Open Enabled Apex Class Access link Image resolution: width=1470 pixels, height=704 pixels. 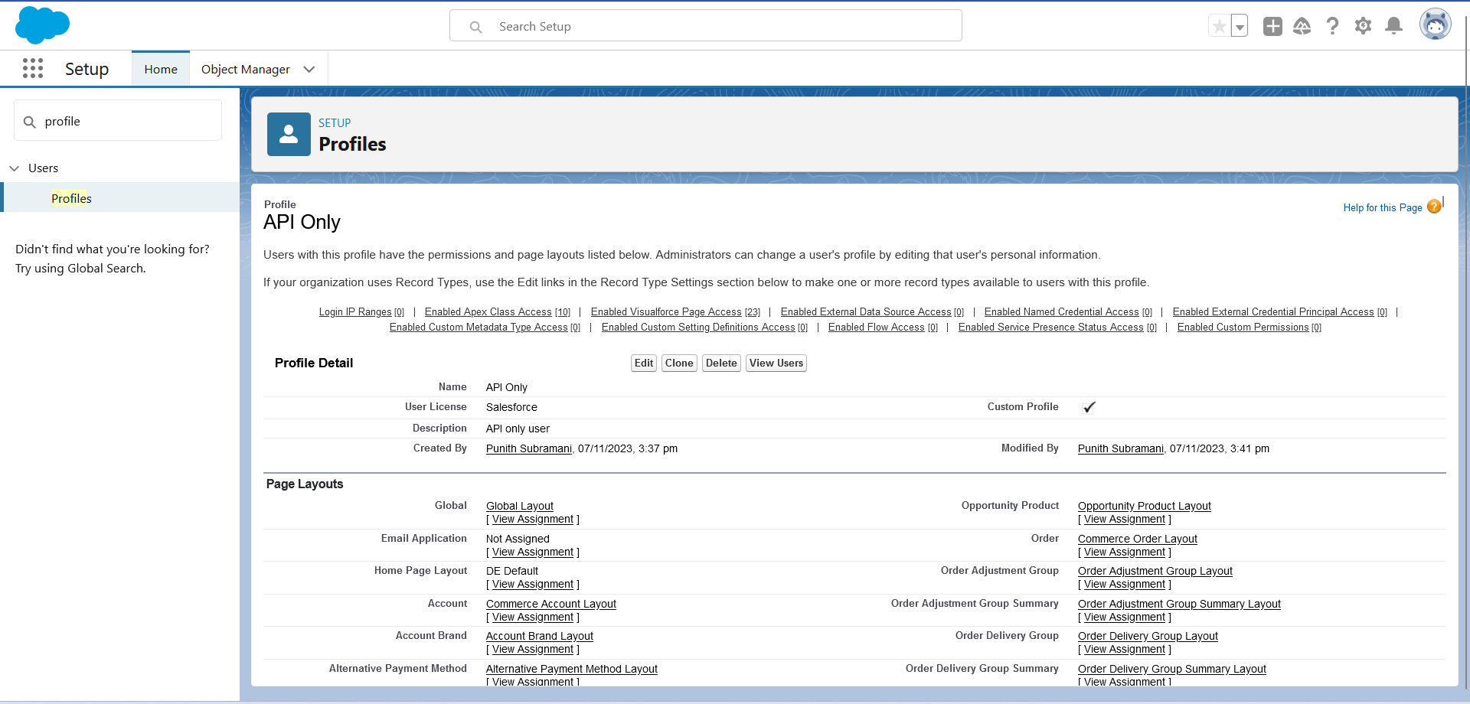pos(488,312)
